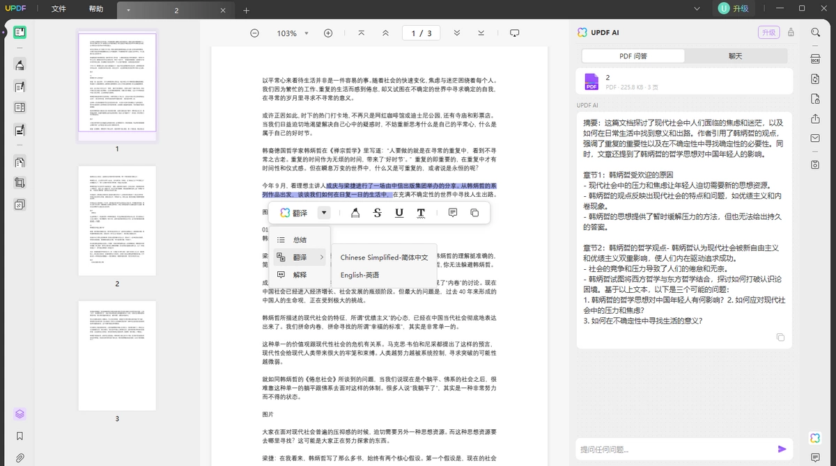
Task: Open the search magnifier icon
Action: click(x=815, y=33)
